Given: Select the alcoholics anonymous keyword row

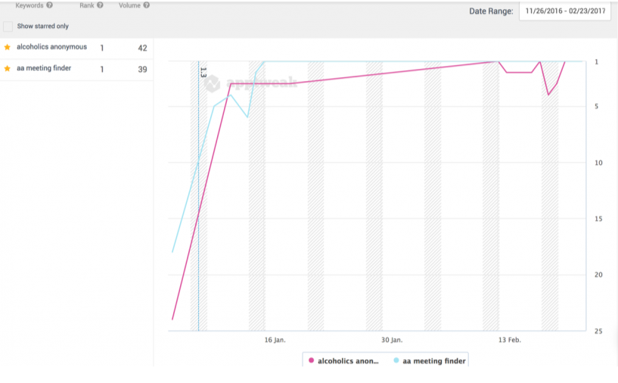Looking at the screenshot, I should (51, 48).
